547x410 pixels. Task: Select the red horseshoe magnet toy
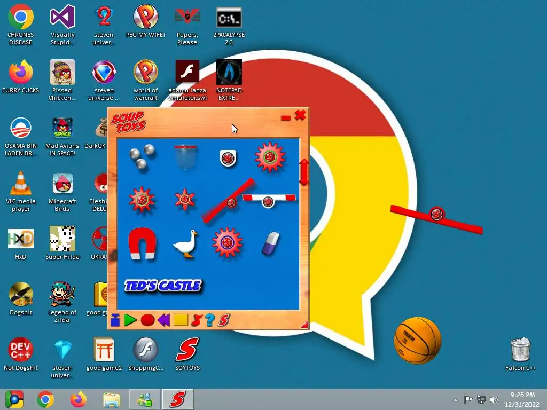(x=142, y=243)
